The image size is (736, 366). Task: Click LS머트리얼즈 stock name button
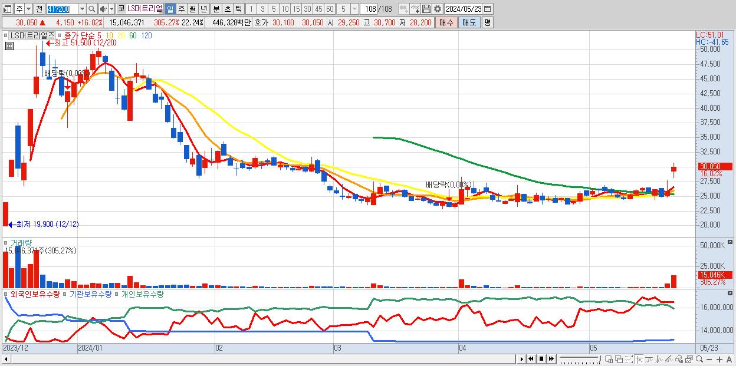145,9
